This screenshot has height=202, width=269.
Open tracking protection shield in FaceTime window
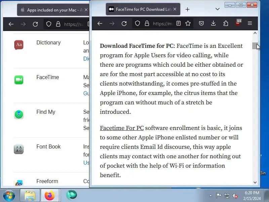(138, 23)
